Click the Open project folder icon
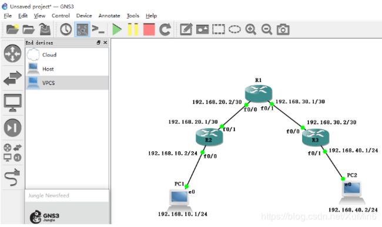This screenshot has width=382, height=227. click(x=29, y=29)
